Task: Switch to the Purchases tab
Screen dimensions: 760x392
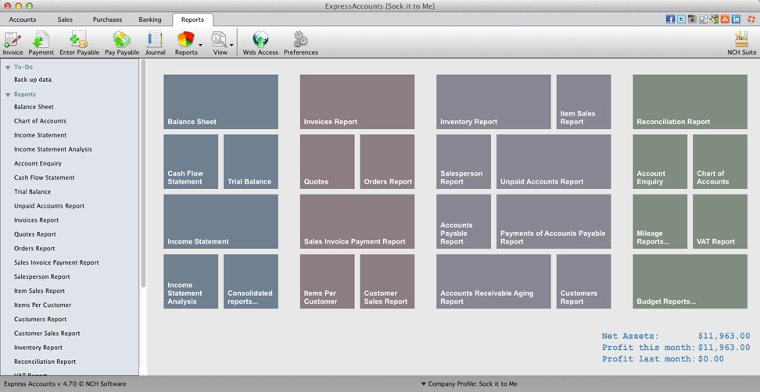Action: pyautogui.click(x=107, y=20)
